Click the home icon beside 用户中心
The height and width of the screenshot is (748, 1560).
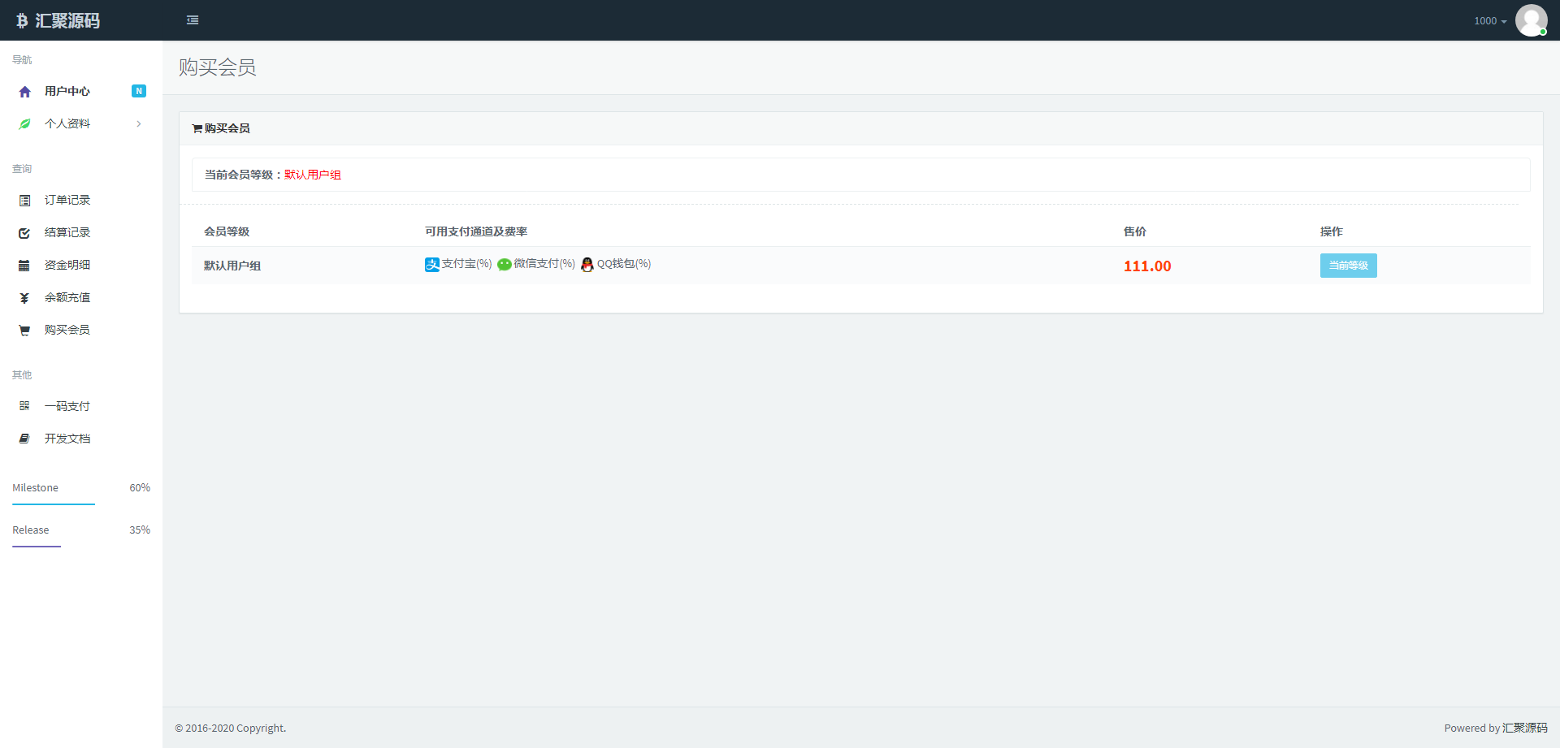24,92
